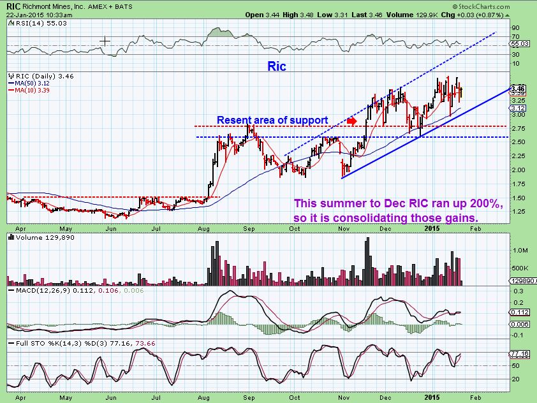
Task: Click the 77.16 stochastic tag on right axis
Action: [x=520, y=354]
